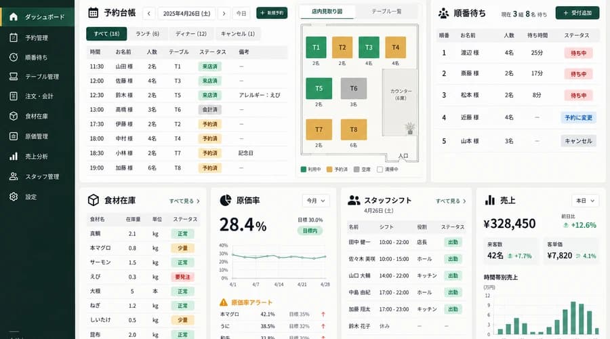Click 田中 健一 in staff shift list

point(359,242)
